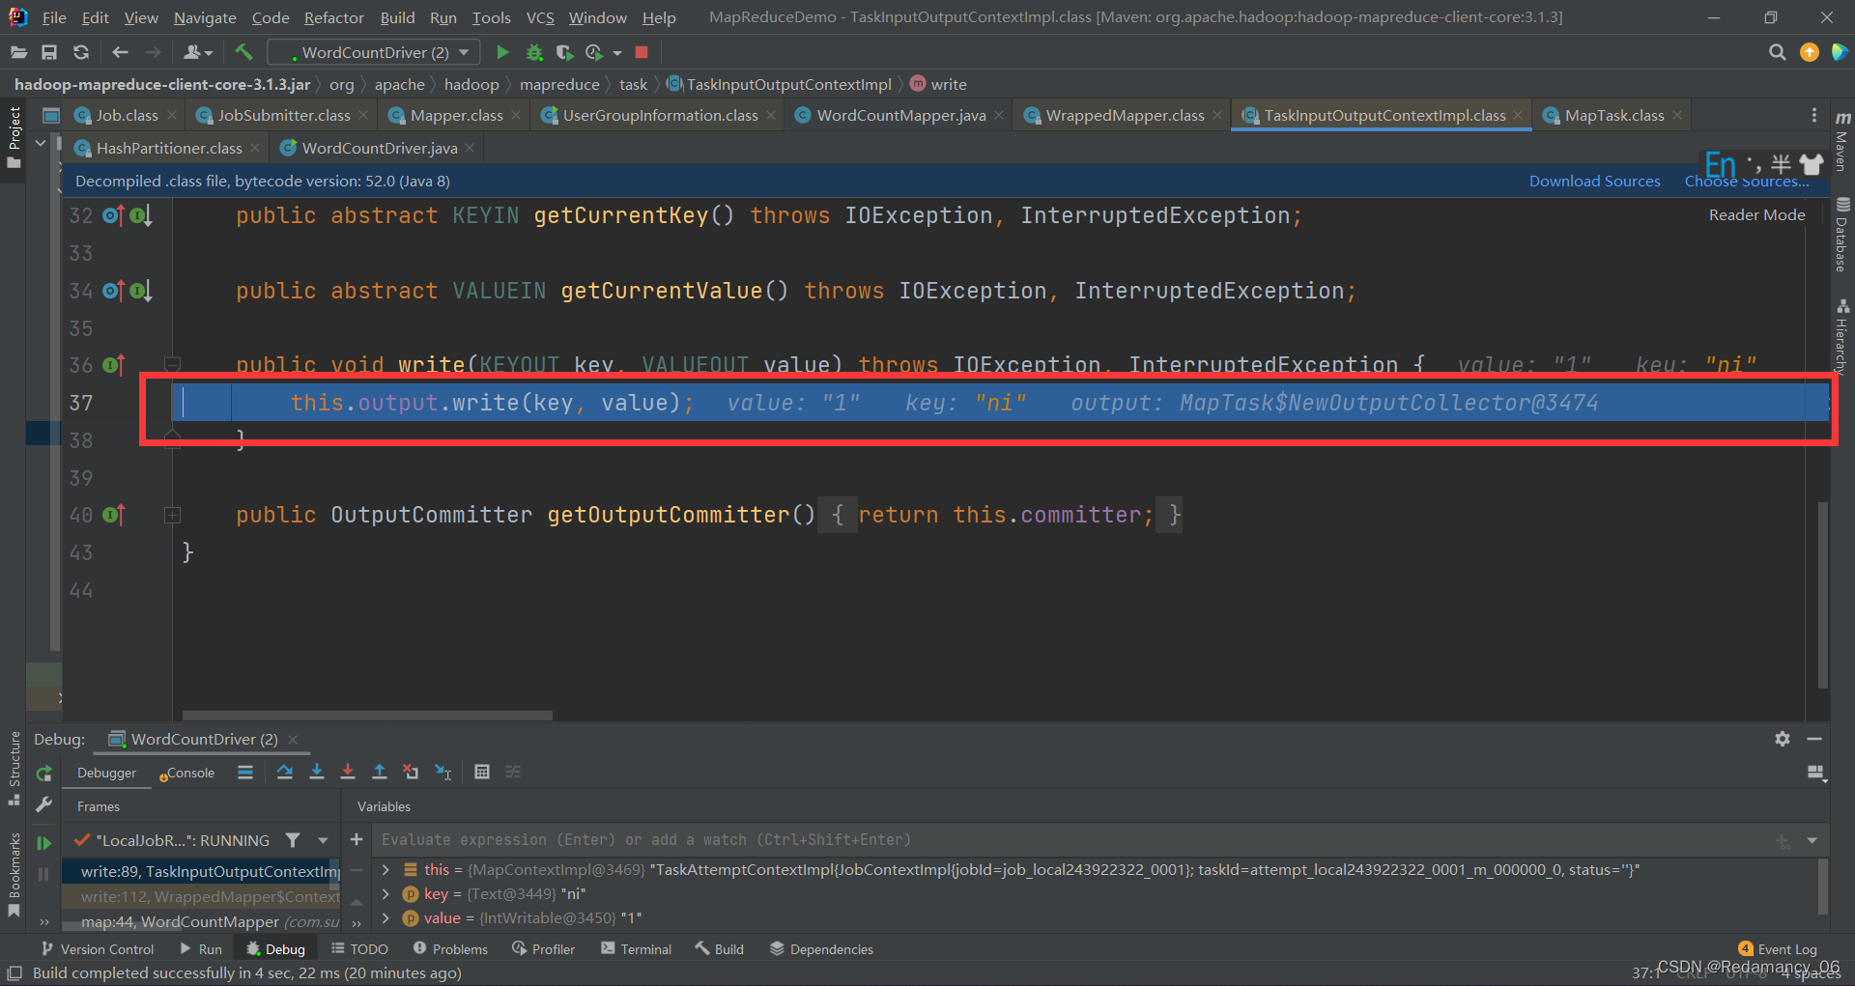
Task: Open the VCS menu
Action: point(540,17)
